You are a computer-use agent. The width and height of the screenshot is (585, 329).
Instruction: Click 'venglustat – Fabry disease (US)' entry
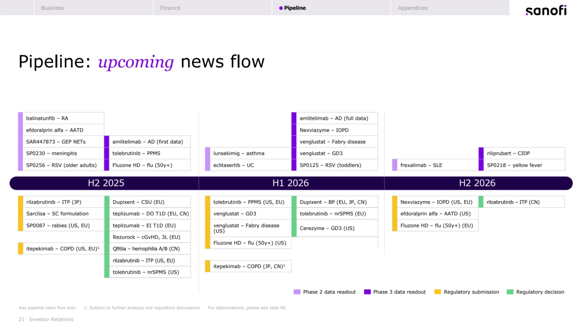[248, 228]
